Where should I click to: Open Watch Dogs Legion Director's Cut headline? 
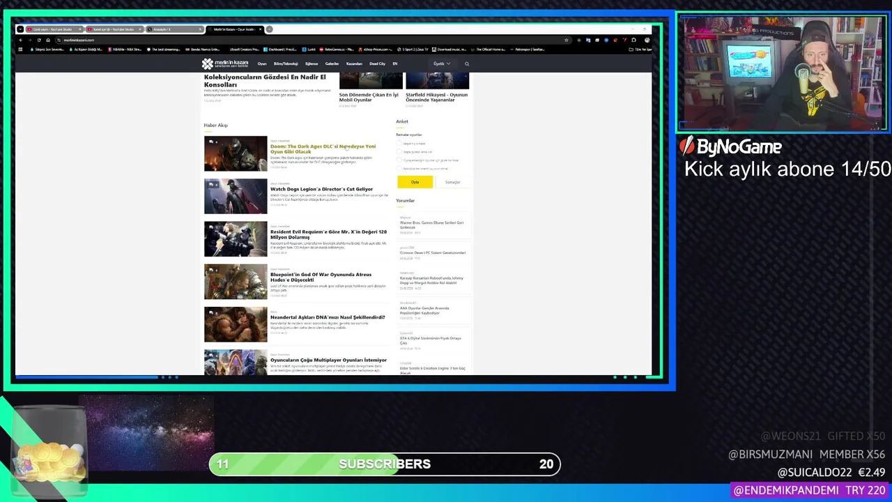(x=321, y=189)
